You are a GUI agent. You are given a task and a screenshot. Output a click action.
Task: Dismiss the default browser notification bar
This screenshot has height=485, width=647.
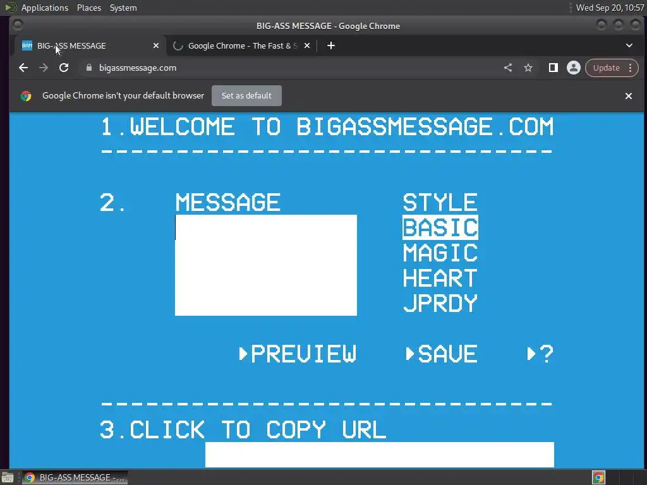tap(629, 96)
